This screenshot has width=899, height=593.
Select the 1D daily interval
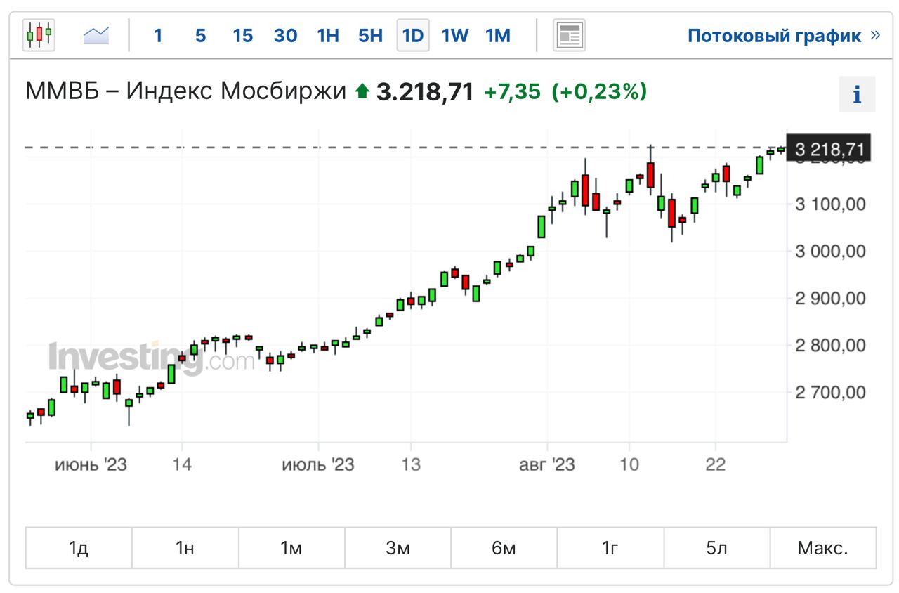(x=413, y=35)
